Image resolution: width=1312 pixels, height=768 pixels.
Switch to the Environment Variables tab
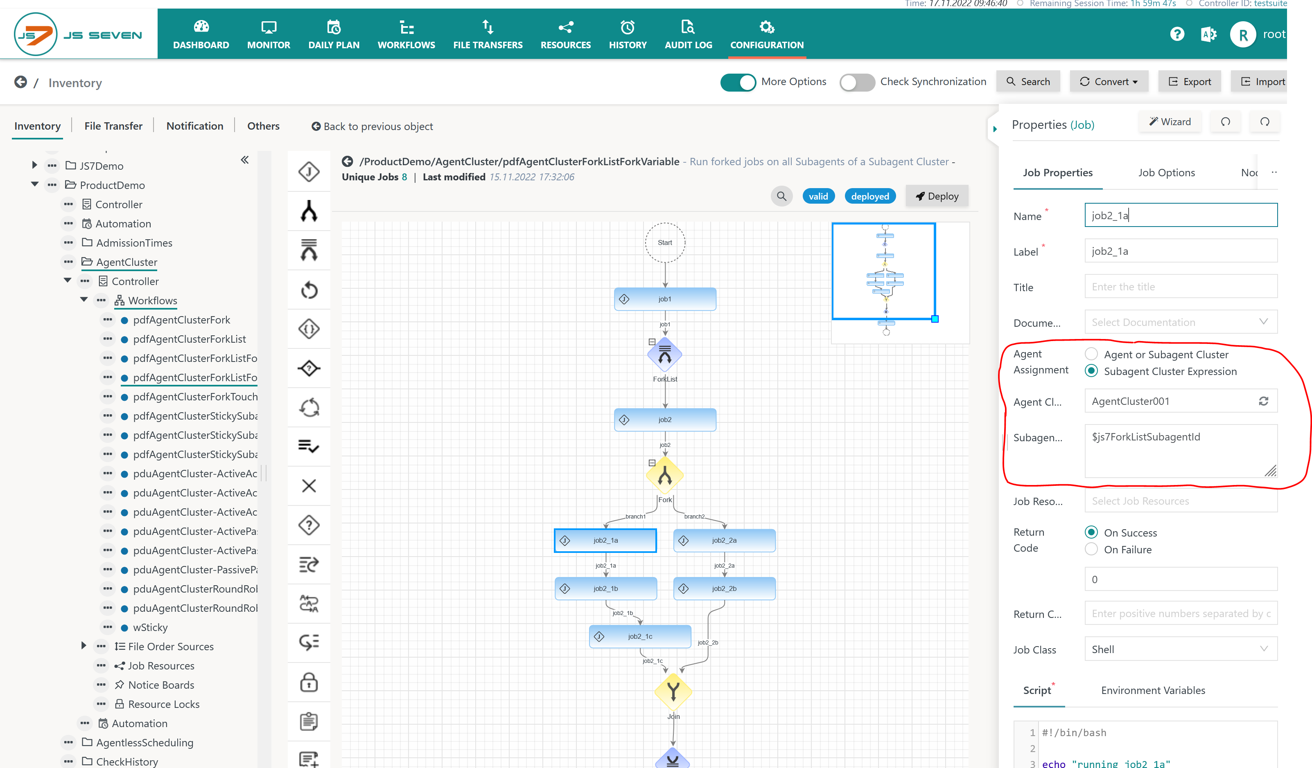point(1153,690)
